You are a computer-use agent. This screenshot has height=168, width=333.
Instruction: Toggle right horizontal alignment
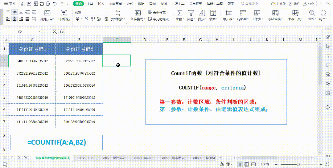(x=21, y=19)
